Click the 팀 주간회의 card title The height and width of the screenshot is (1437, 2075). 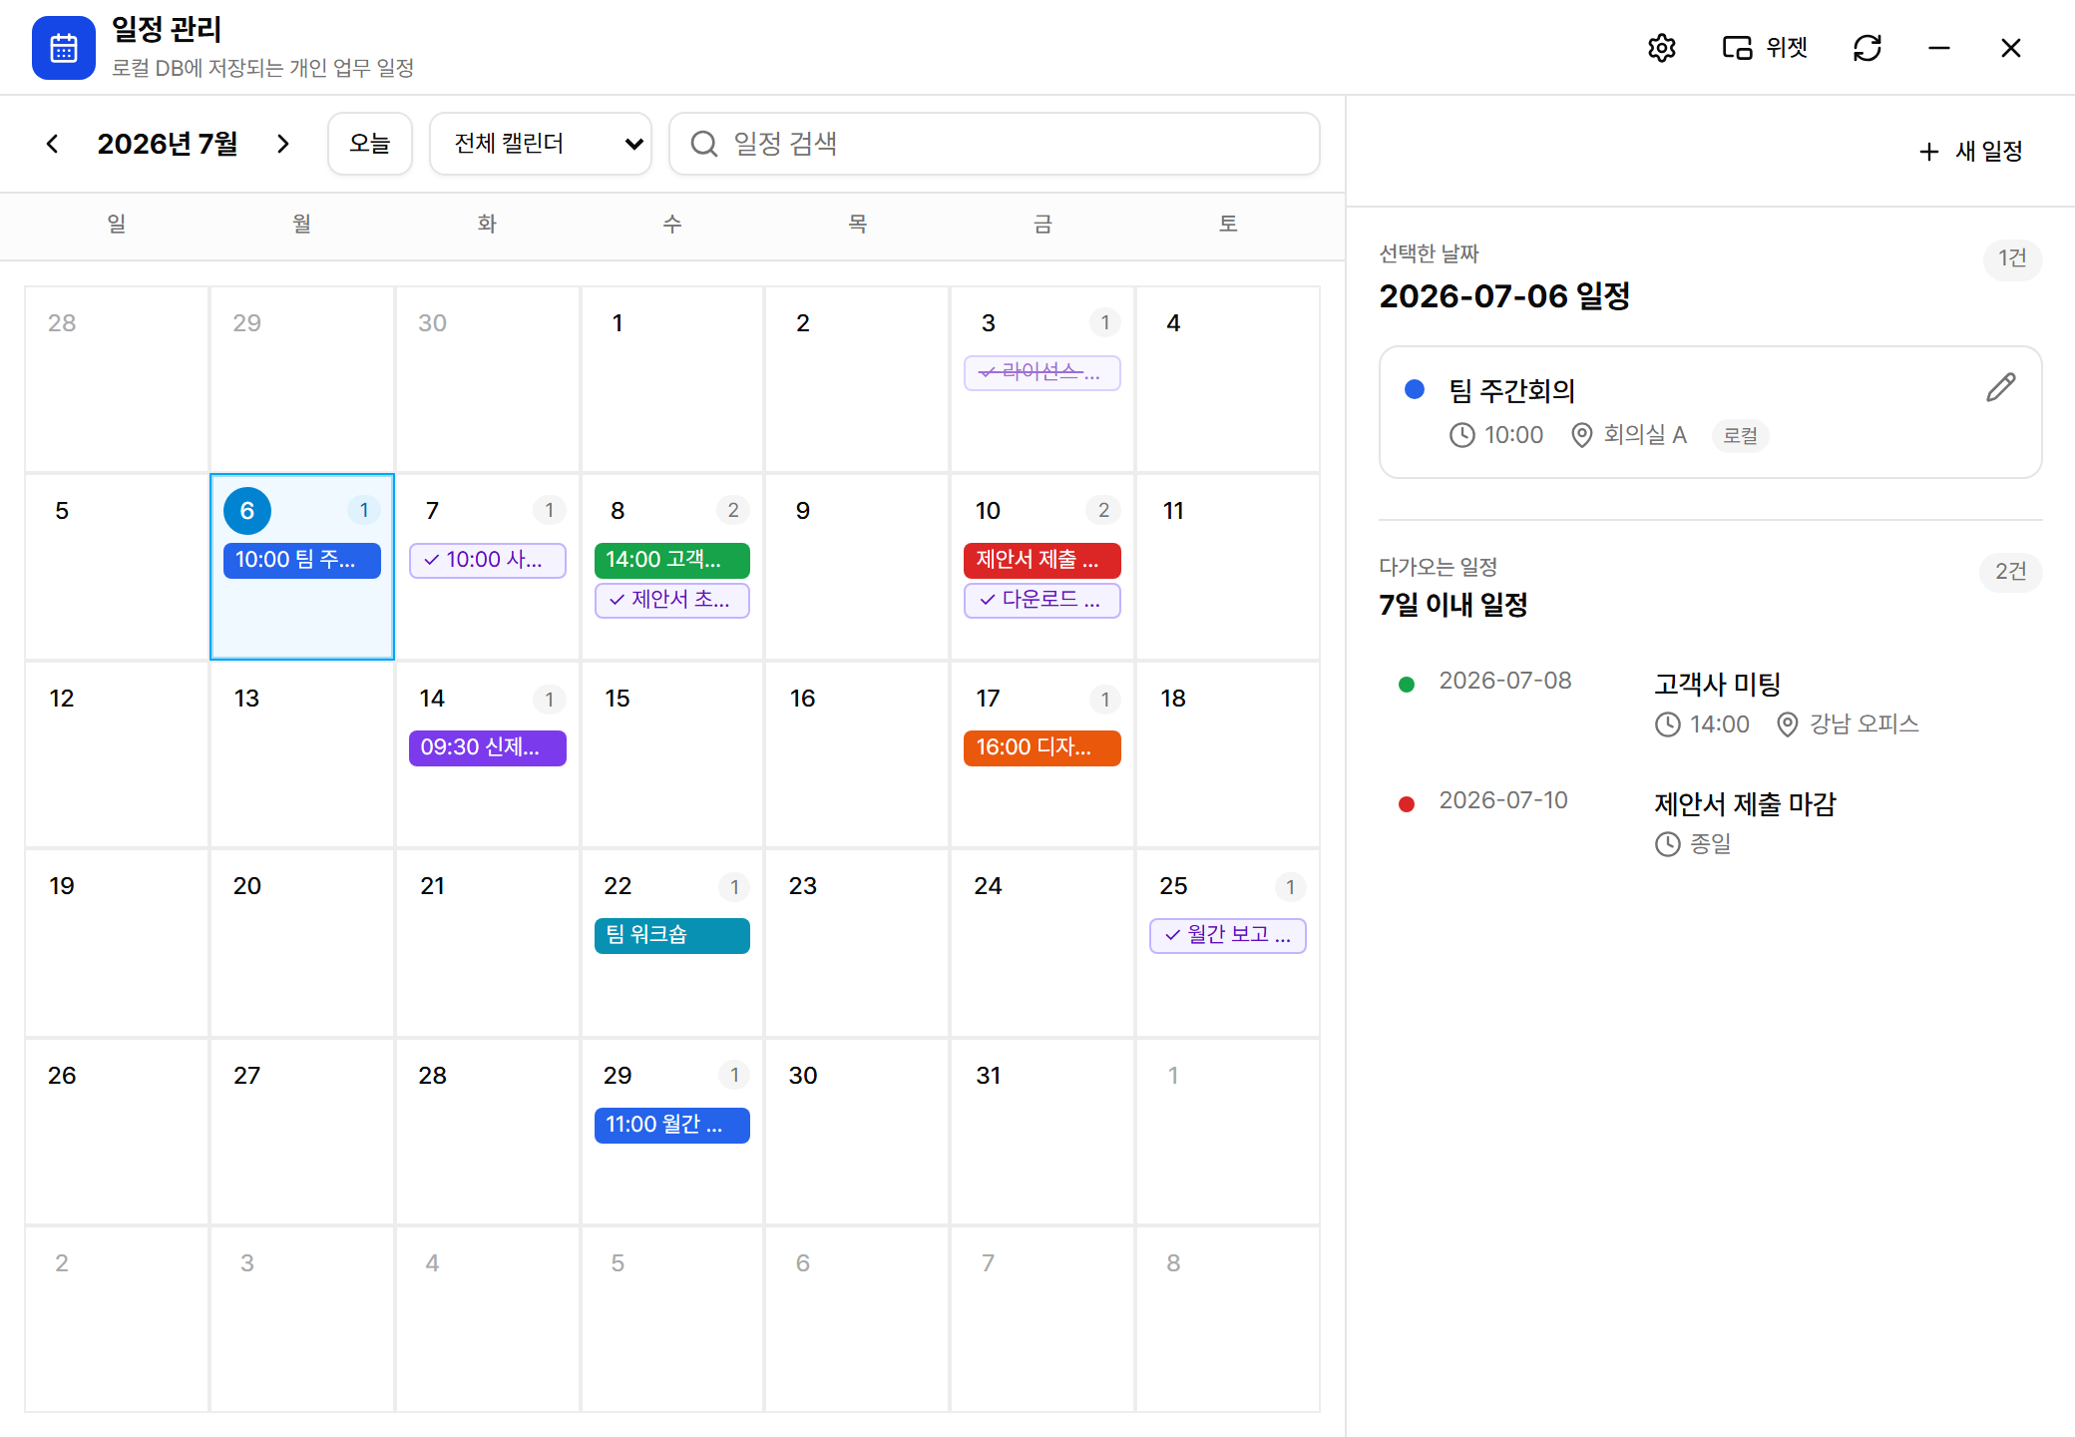click(x=1511, y=391)
